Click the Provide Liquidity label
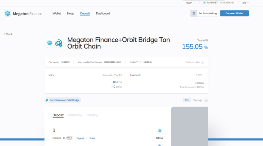The height and width of the screenshot is (146, 263). [x=193, y=62]
